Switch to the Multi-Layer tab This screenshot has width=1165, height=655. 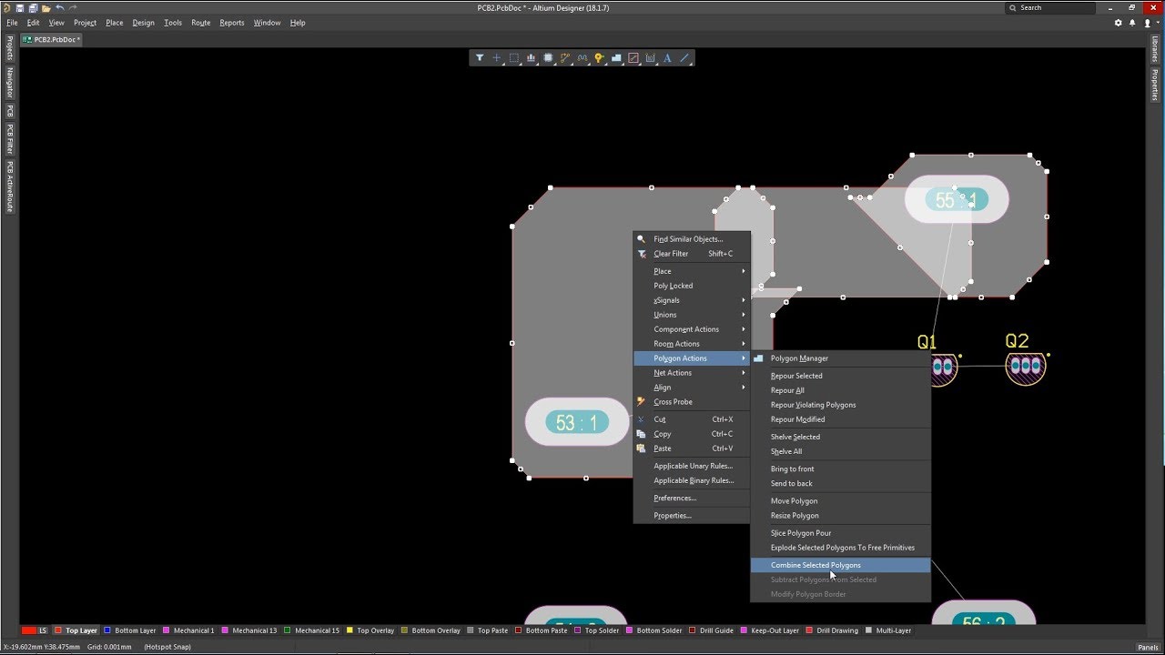887,630
